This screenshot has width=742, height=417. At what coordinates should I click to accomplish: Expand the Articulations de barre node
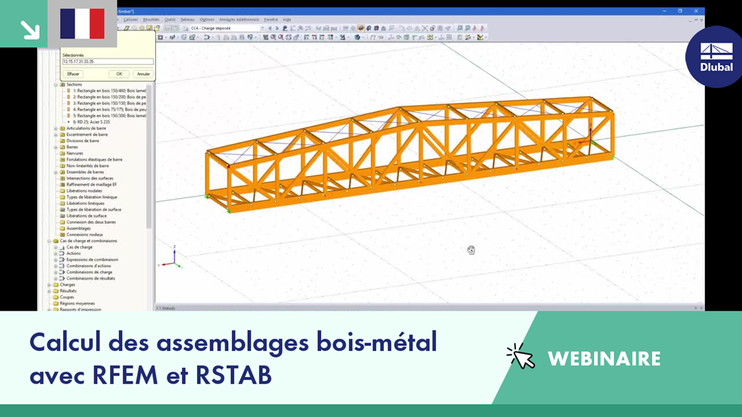click(56, 128)
